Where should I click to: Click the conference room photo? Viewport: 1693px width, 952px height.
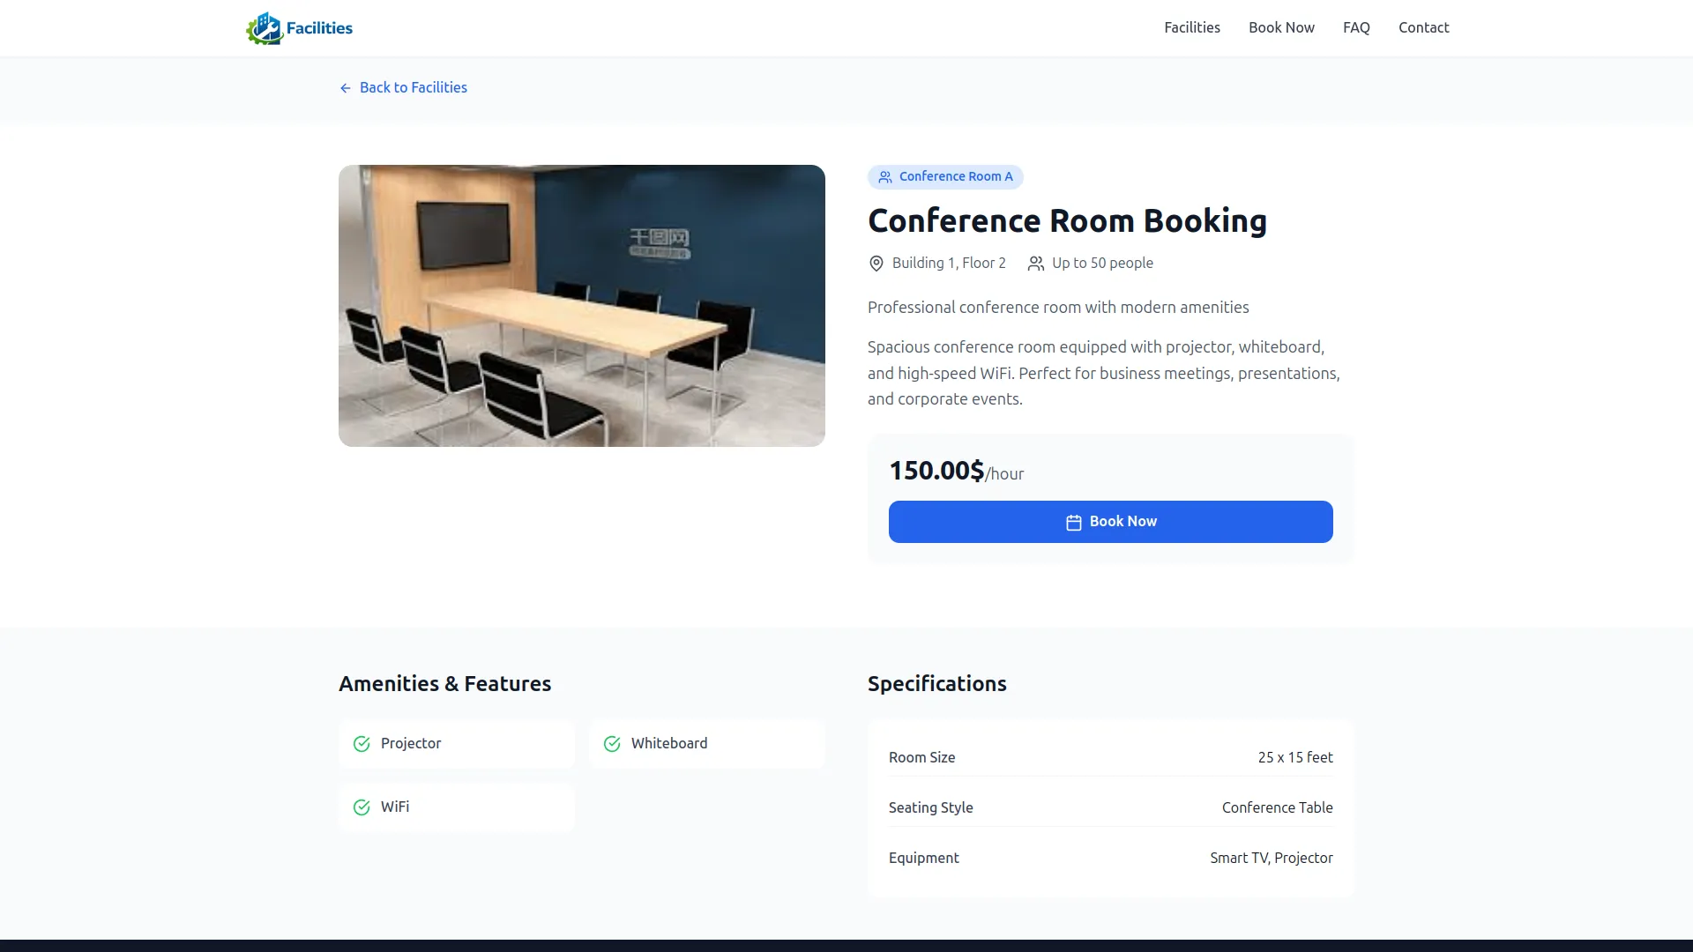[582, 305]
